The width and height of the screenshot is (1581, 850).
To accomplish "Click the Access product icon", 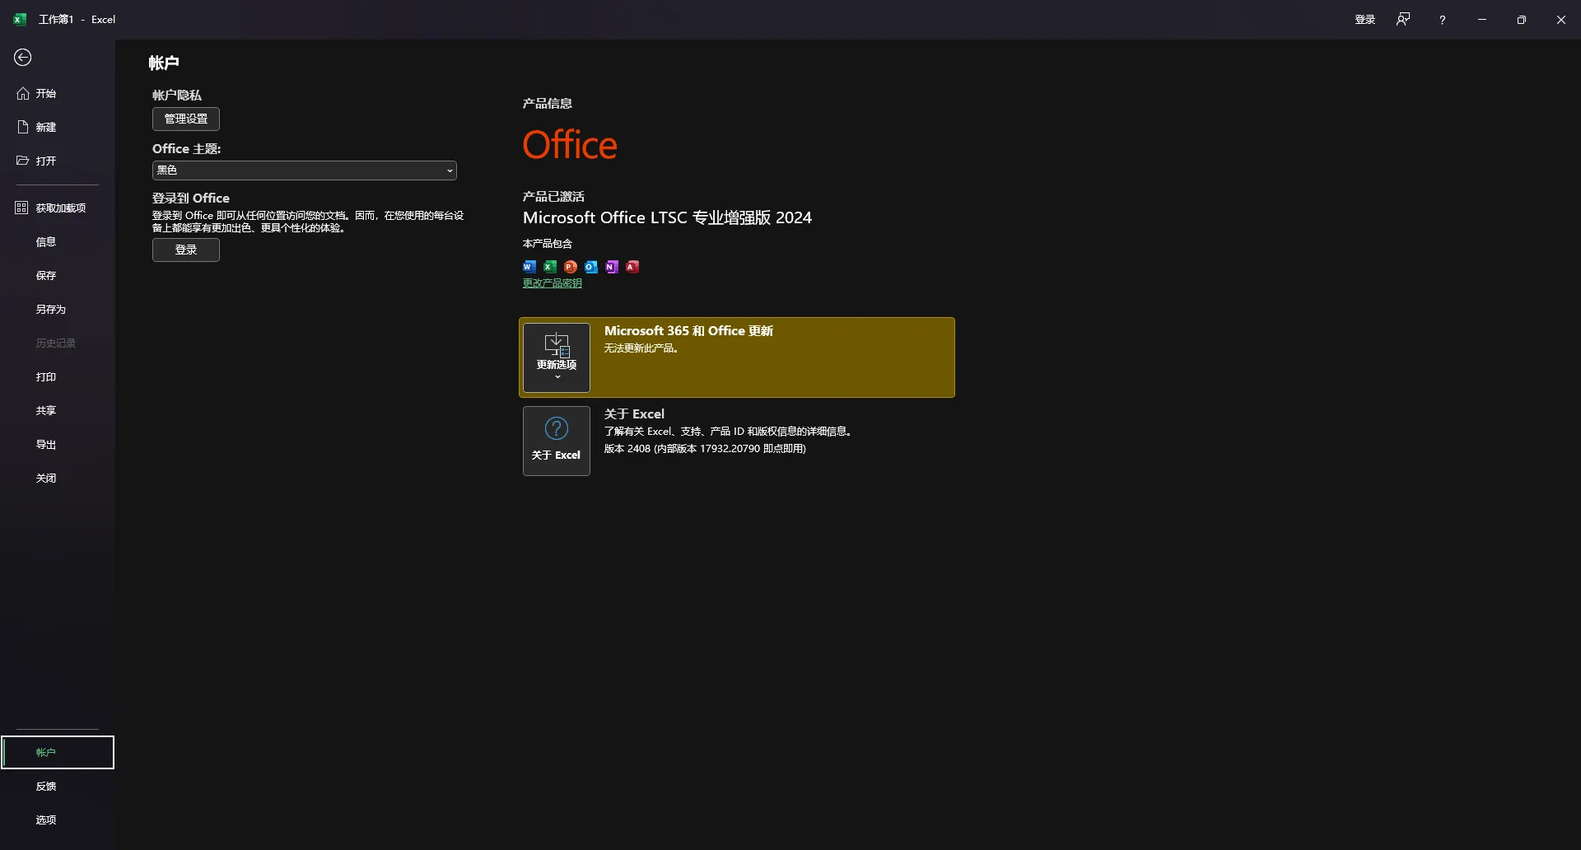I will coord(632,266).
